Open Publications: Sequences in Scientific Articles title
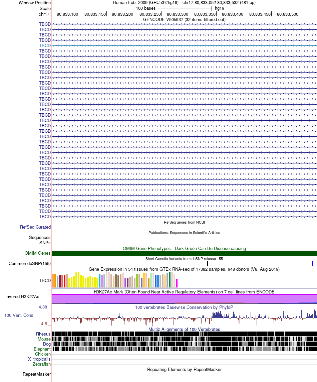 pyautogui.click(x=184, y=233)
